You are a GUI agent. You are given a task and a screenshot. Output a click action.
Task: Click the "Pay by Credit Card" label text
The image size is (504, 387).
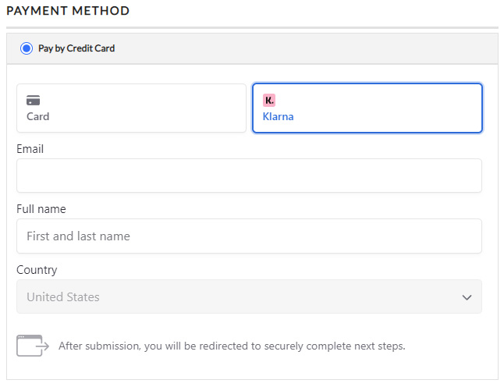[x=76, y=48]
